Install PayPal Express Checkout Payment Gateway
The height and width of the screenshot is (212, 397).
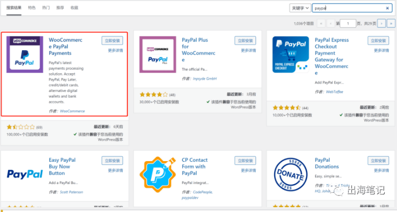click(378, 41)
